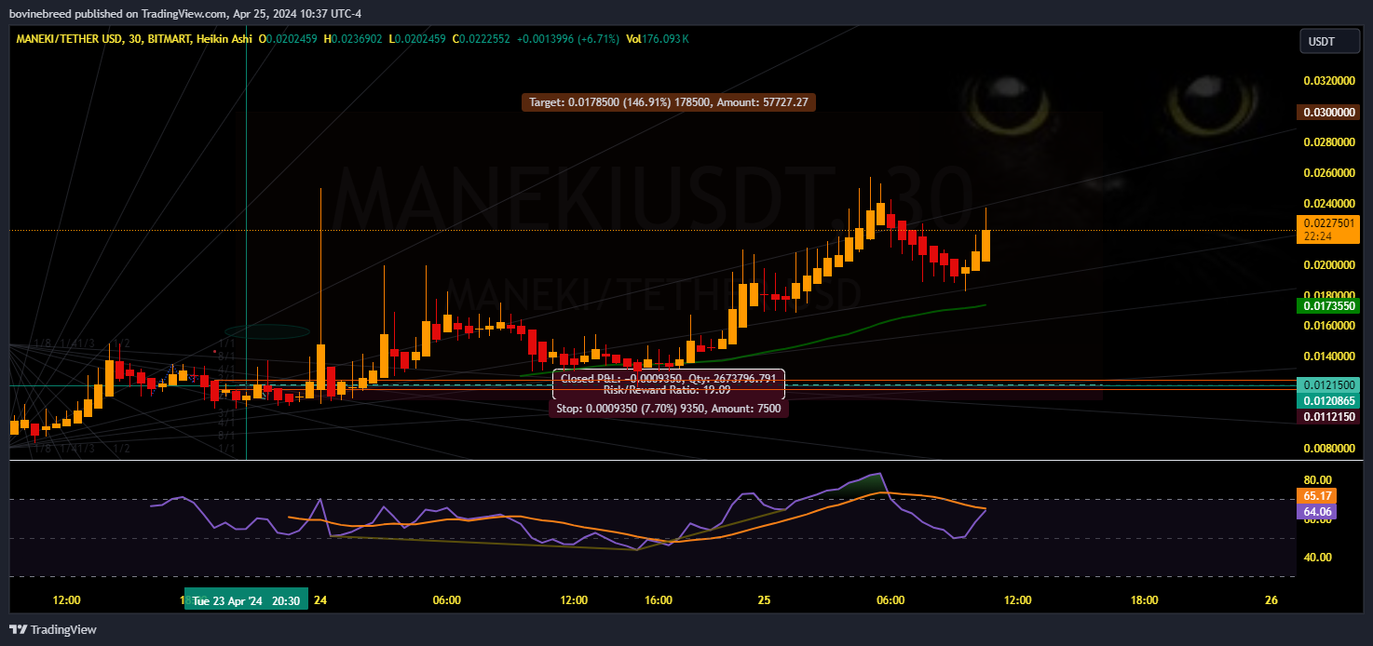The width and height of the screenshot is (1373, 646).
Task: Click the 24 date axis label
Action: 320,601
